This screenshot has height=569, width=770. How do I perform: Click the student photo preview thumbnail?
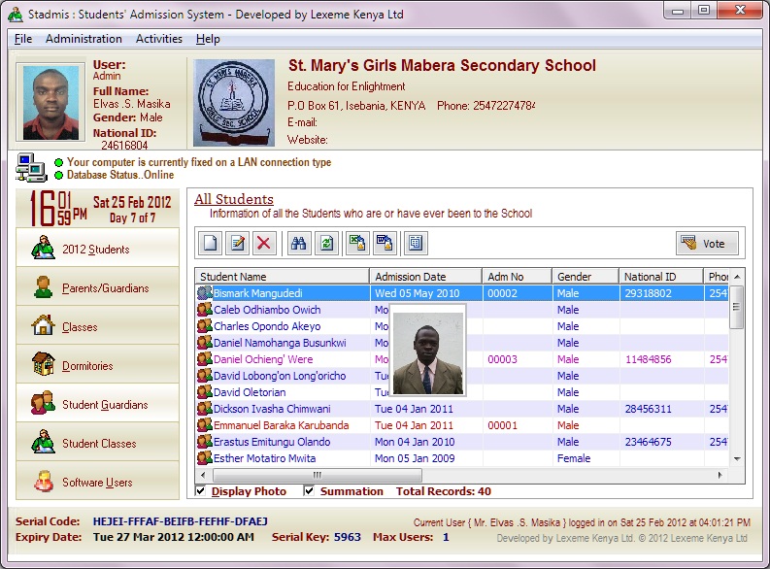pyautogui.click(x=427, y=350)
